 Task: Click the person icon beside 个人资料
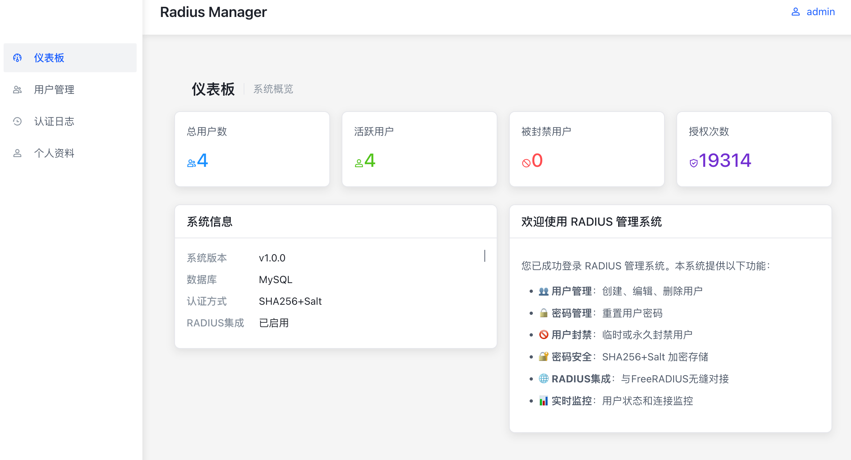pyautogui.click(x=17, y=153)
